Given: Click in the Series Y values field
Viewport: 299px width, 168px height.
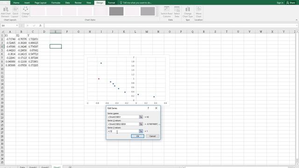Looking at the screenshot, I should [x=123, y=131].
